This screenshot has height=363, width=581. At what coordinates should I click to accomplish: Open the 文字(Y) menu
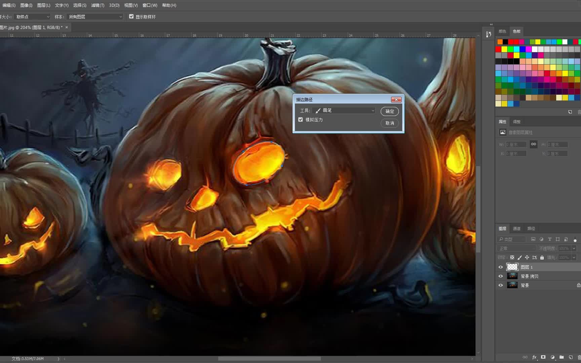click(x=62, y=5)
